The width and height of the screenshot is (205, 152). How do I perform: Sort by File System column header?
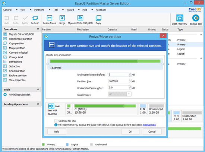[x=87, y=29]
